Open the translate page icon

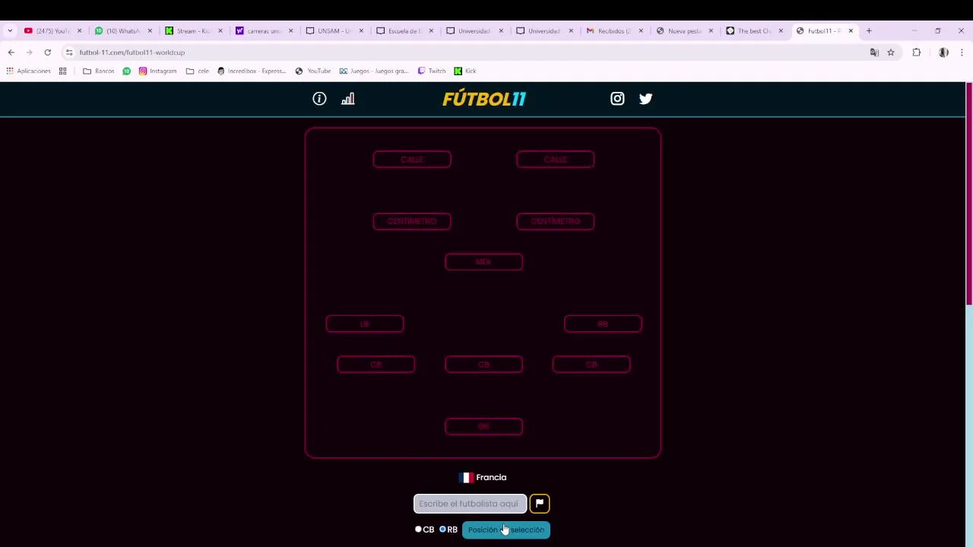[x=874, y=52]
